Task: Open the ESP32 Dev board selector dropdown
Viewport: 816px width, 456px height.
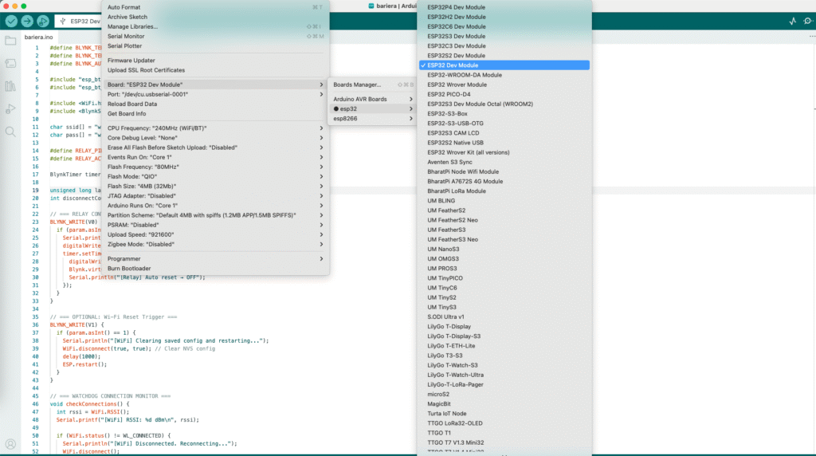Action: [x=79, y=22]
